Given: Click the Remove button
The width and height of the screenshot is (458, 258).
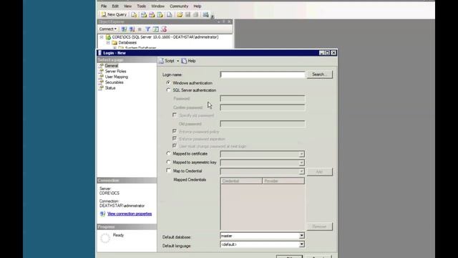Looking at the screenshot, I should coord(320,226).
